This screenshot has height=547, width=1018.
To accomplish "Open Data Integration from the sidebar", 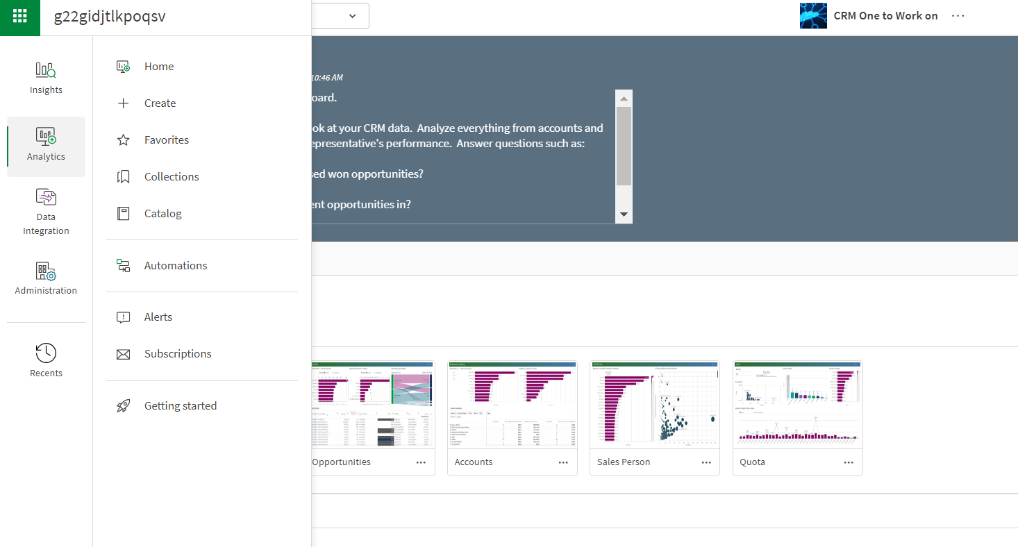I will click(46, 197).
